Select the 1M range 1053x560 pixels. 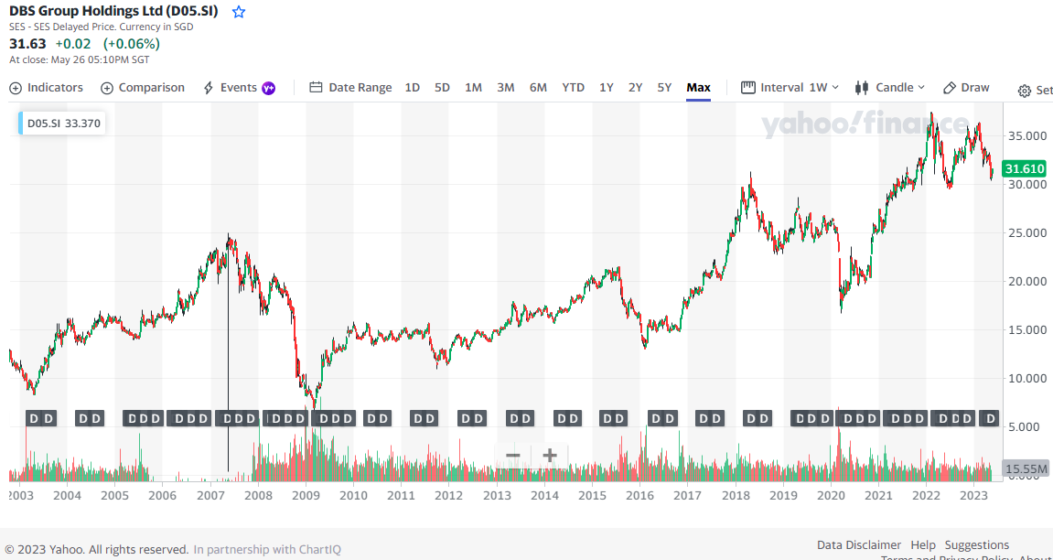tap(474, 87)
